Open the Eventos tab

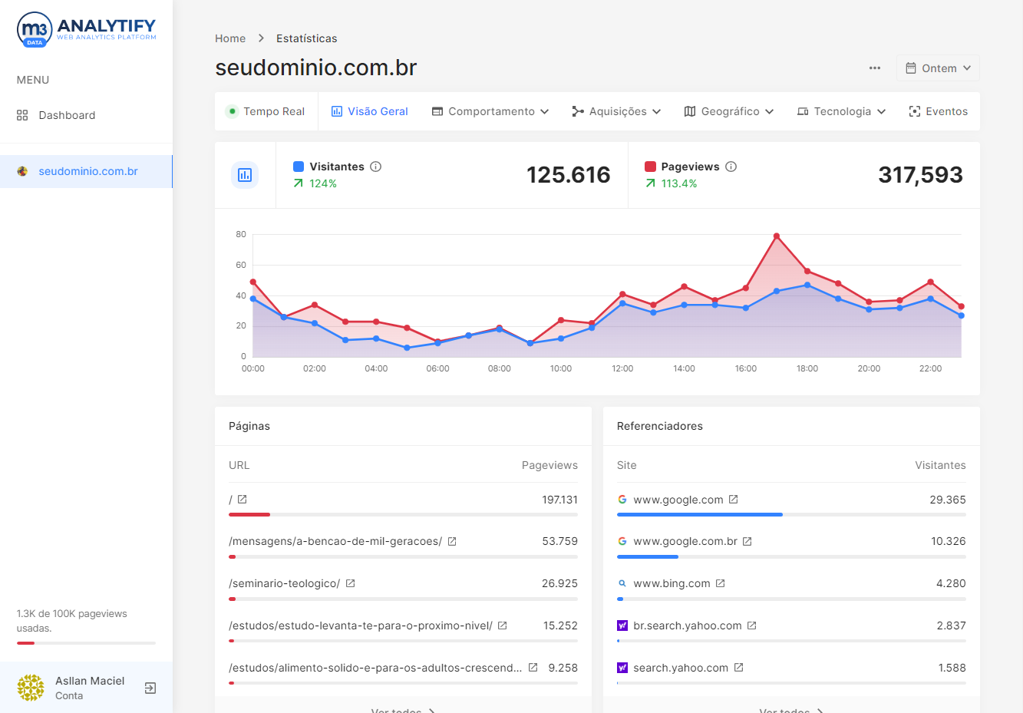(938, 111)
